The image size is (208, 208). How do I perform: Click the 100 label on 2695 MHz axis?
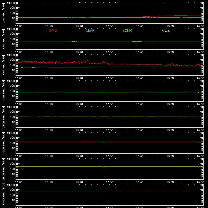[x=12, y=117]
